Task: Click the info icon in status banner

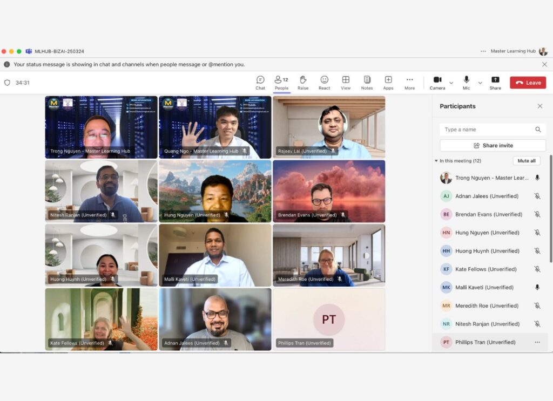Action: point(6,64)
